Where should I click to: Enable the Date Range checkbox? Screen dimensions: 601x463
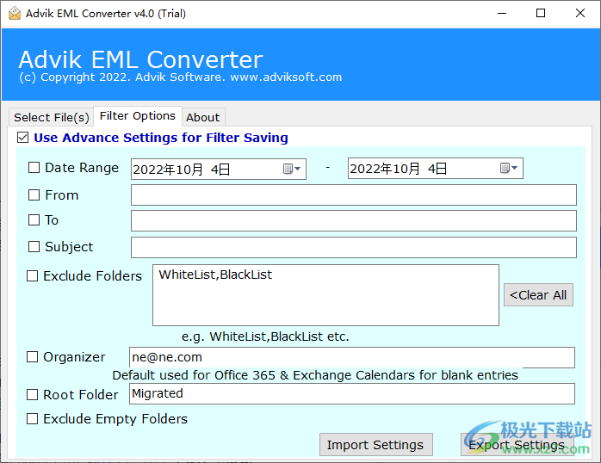pos(34,167)
